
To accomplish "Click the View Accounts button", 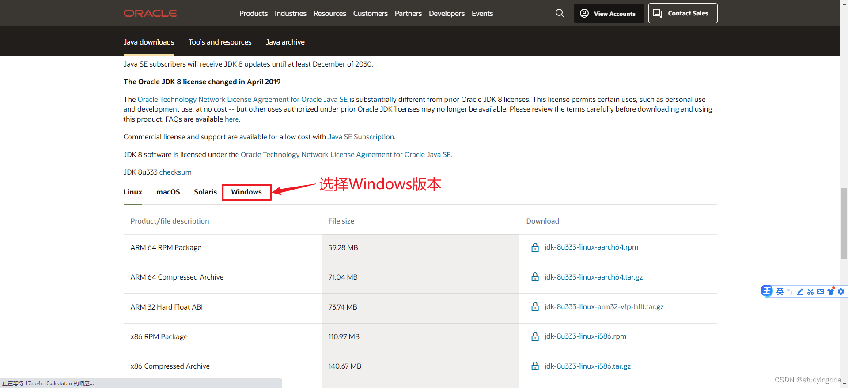I will pos(609,13).
